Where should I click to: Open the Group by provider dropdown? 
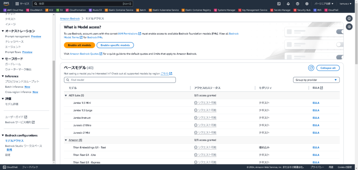(x=316, y=80)
